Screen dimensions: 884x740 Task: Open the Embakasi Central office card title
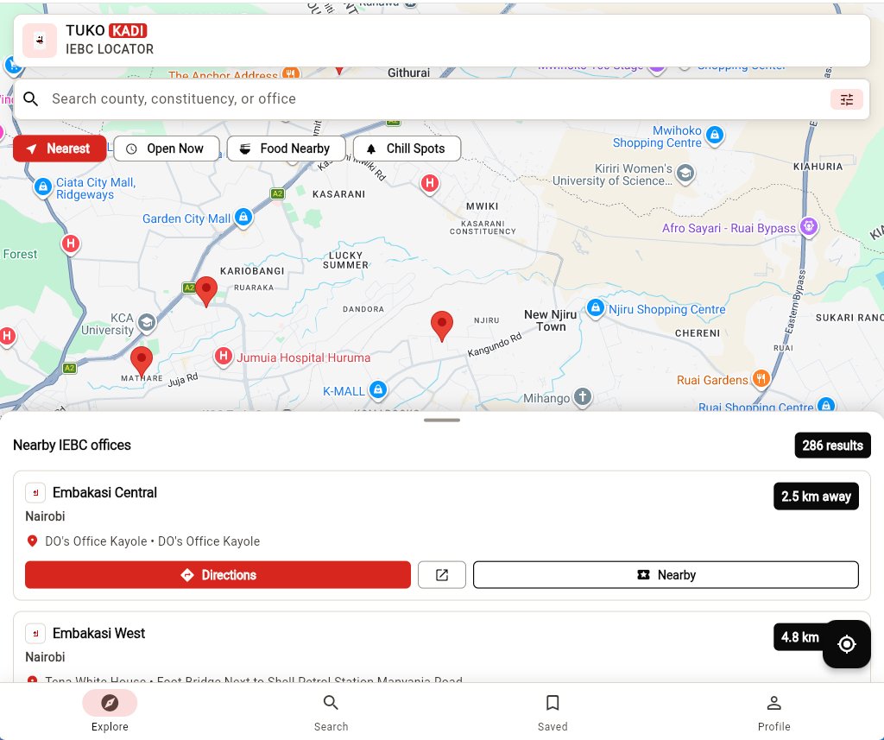coord(104,492)
